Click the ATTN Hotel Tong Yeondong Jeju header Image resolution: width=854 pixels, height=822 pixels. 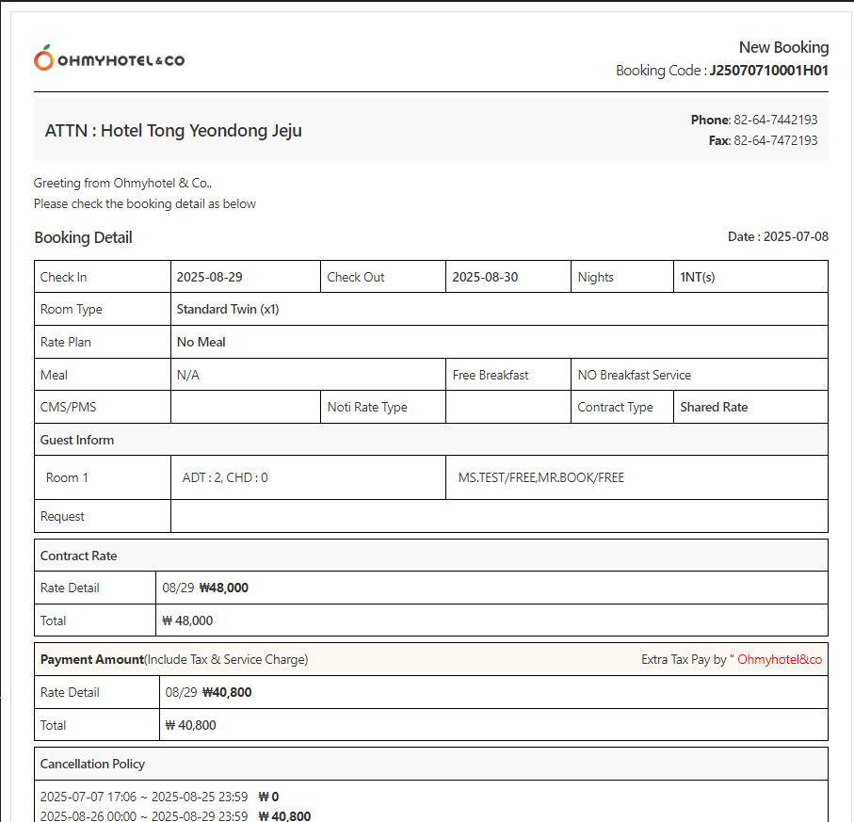tap(173, 131)
